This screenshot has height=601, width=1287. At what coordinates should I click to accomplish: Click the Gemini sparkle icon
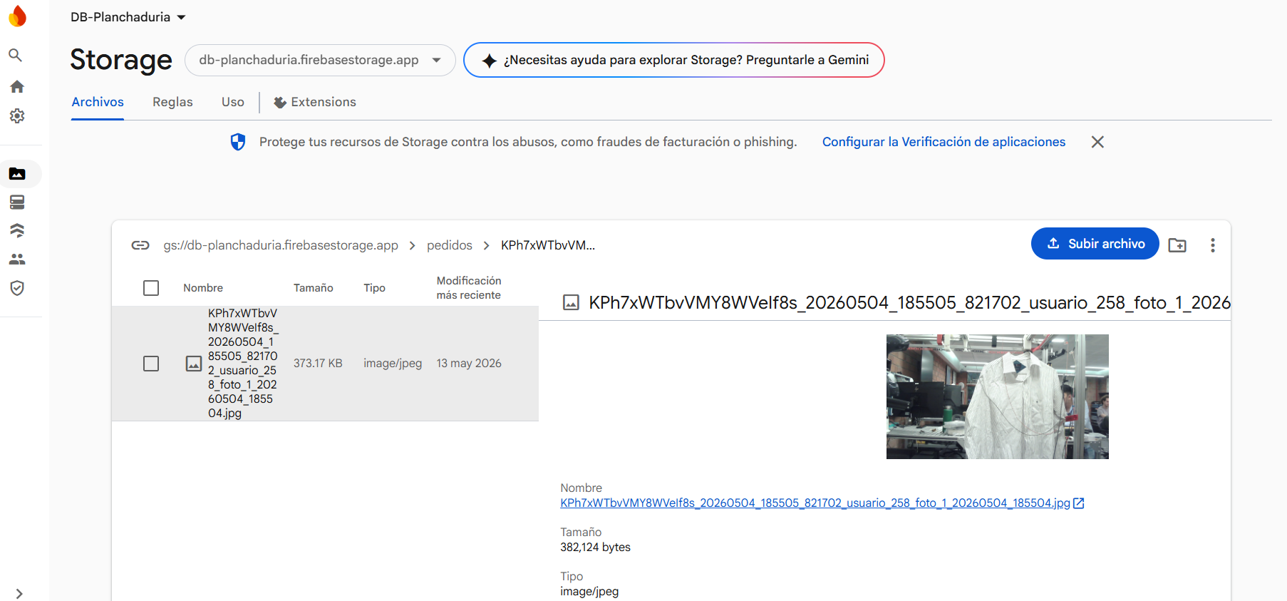coord(489,61)
